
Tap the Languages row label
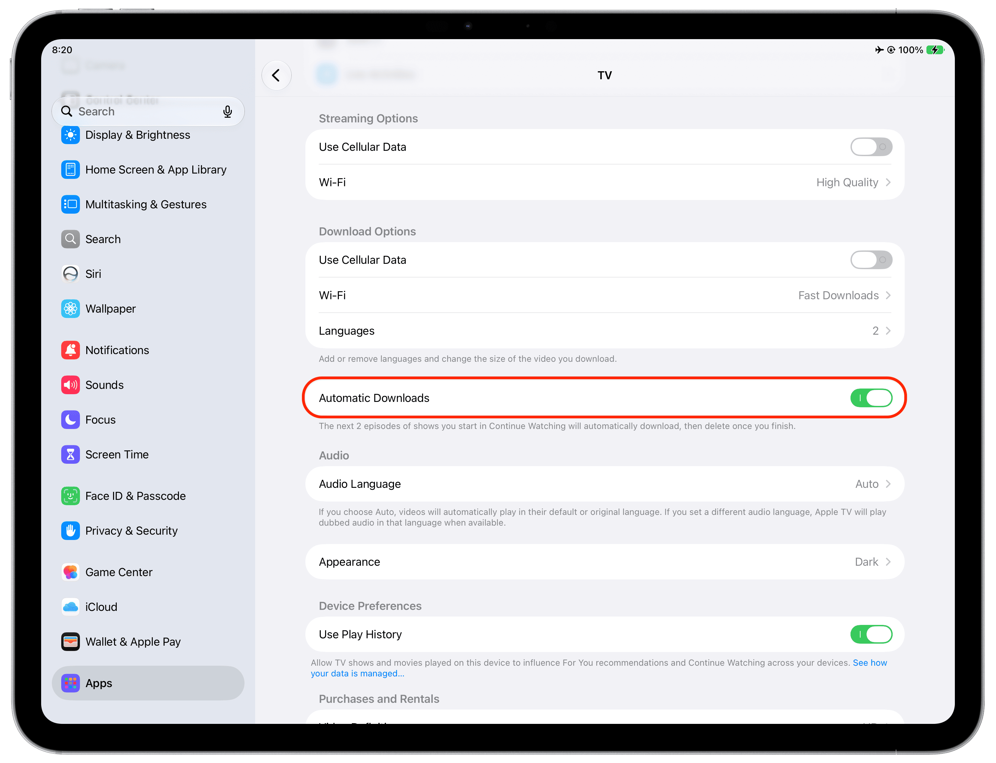click(346, 331)
